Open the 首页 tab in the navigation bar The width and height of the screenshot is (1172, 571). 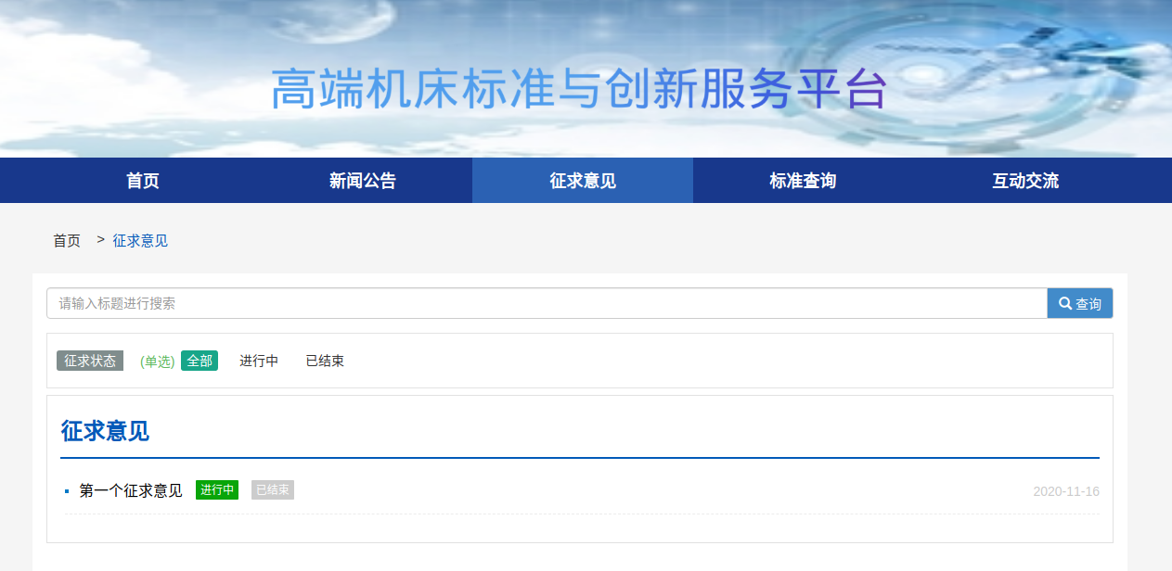(x=143, y=181)
